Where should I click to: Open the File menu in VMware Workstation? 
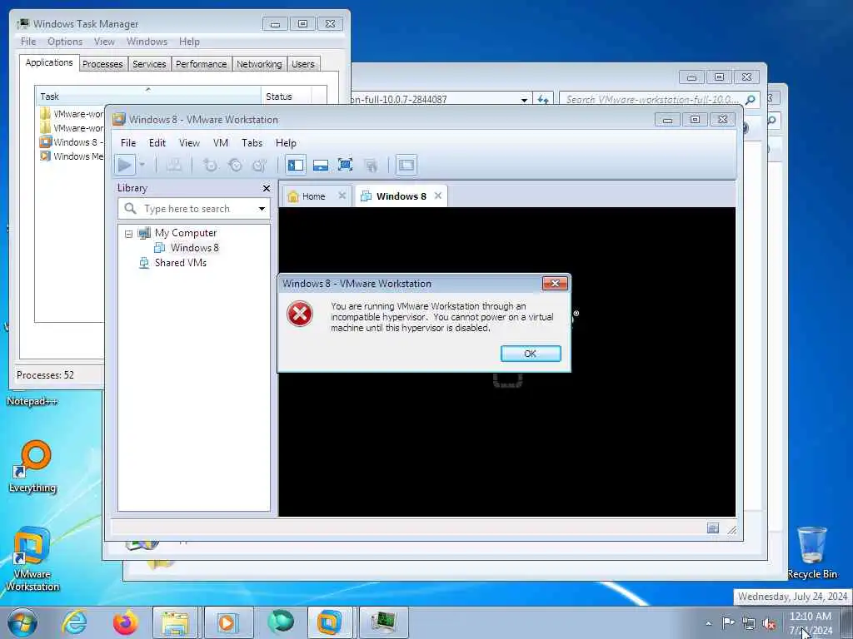[x=128, y=143]
